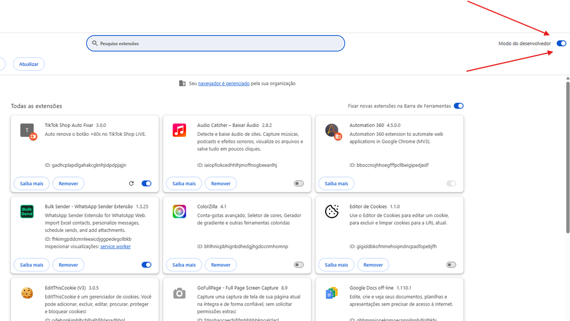570x321 pixels.
Task: Click the GoFullPage - Full Page Screen Capture title
Action: (238, 288)
